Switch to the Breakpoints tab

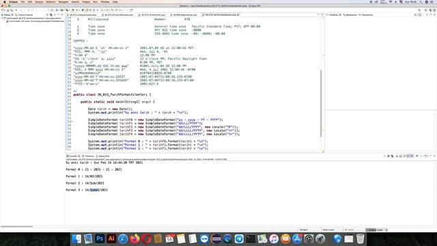pos(350,15)
